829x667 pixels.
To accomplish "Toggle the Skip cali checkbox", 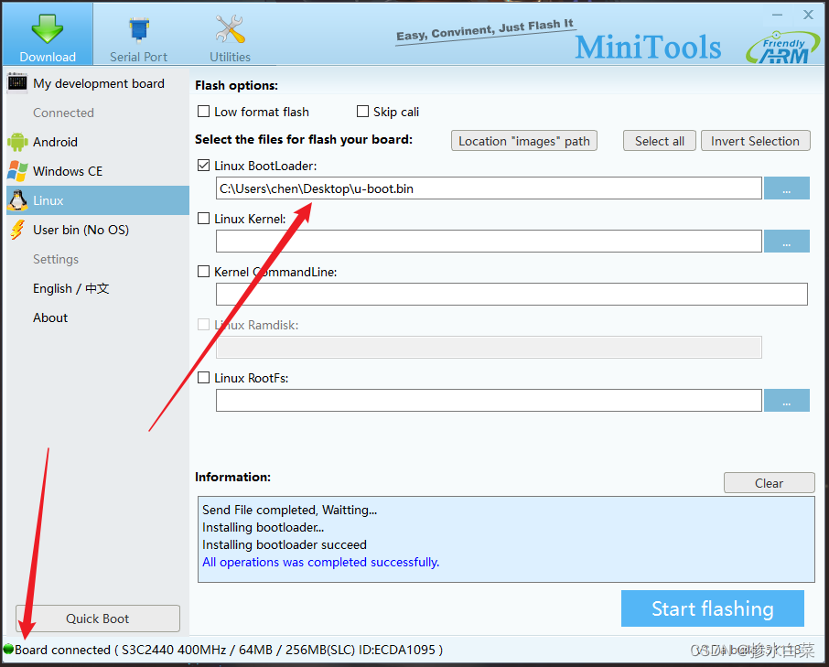I will pyautogui.click(x=362, y=112).
